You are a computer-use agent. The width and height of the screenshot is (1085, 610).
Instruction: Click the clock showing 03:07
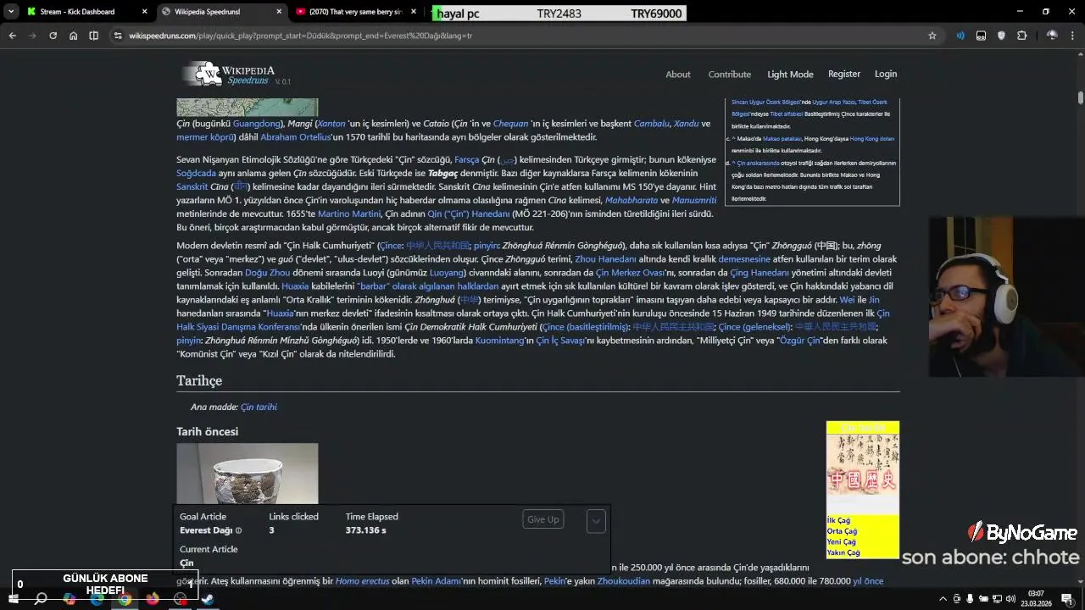[1036, 594]
